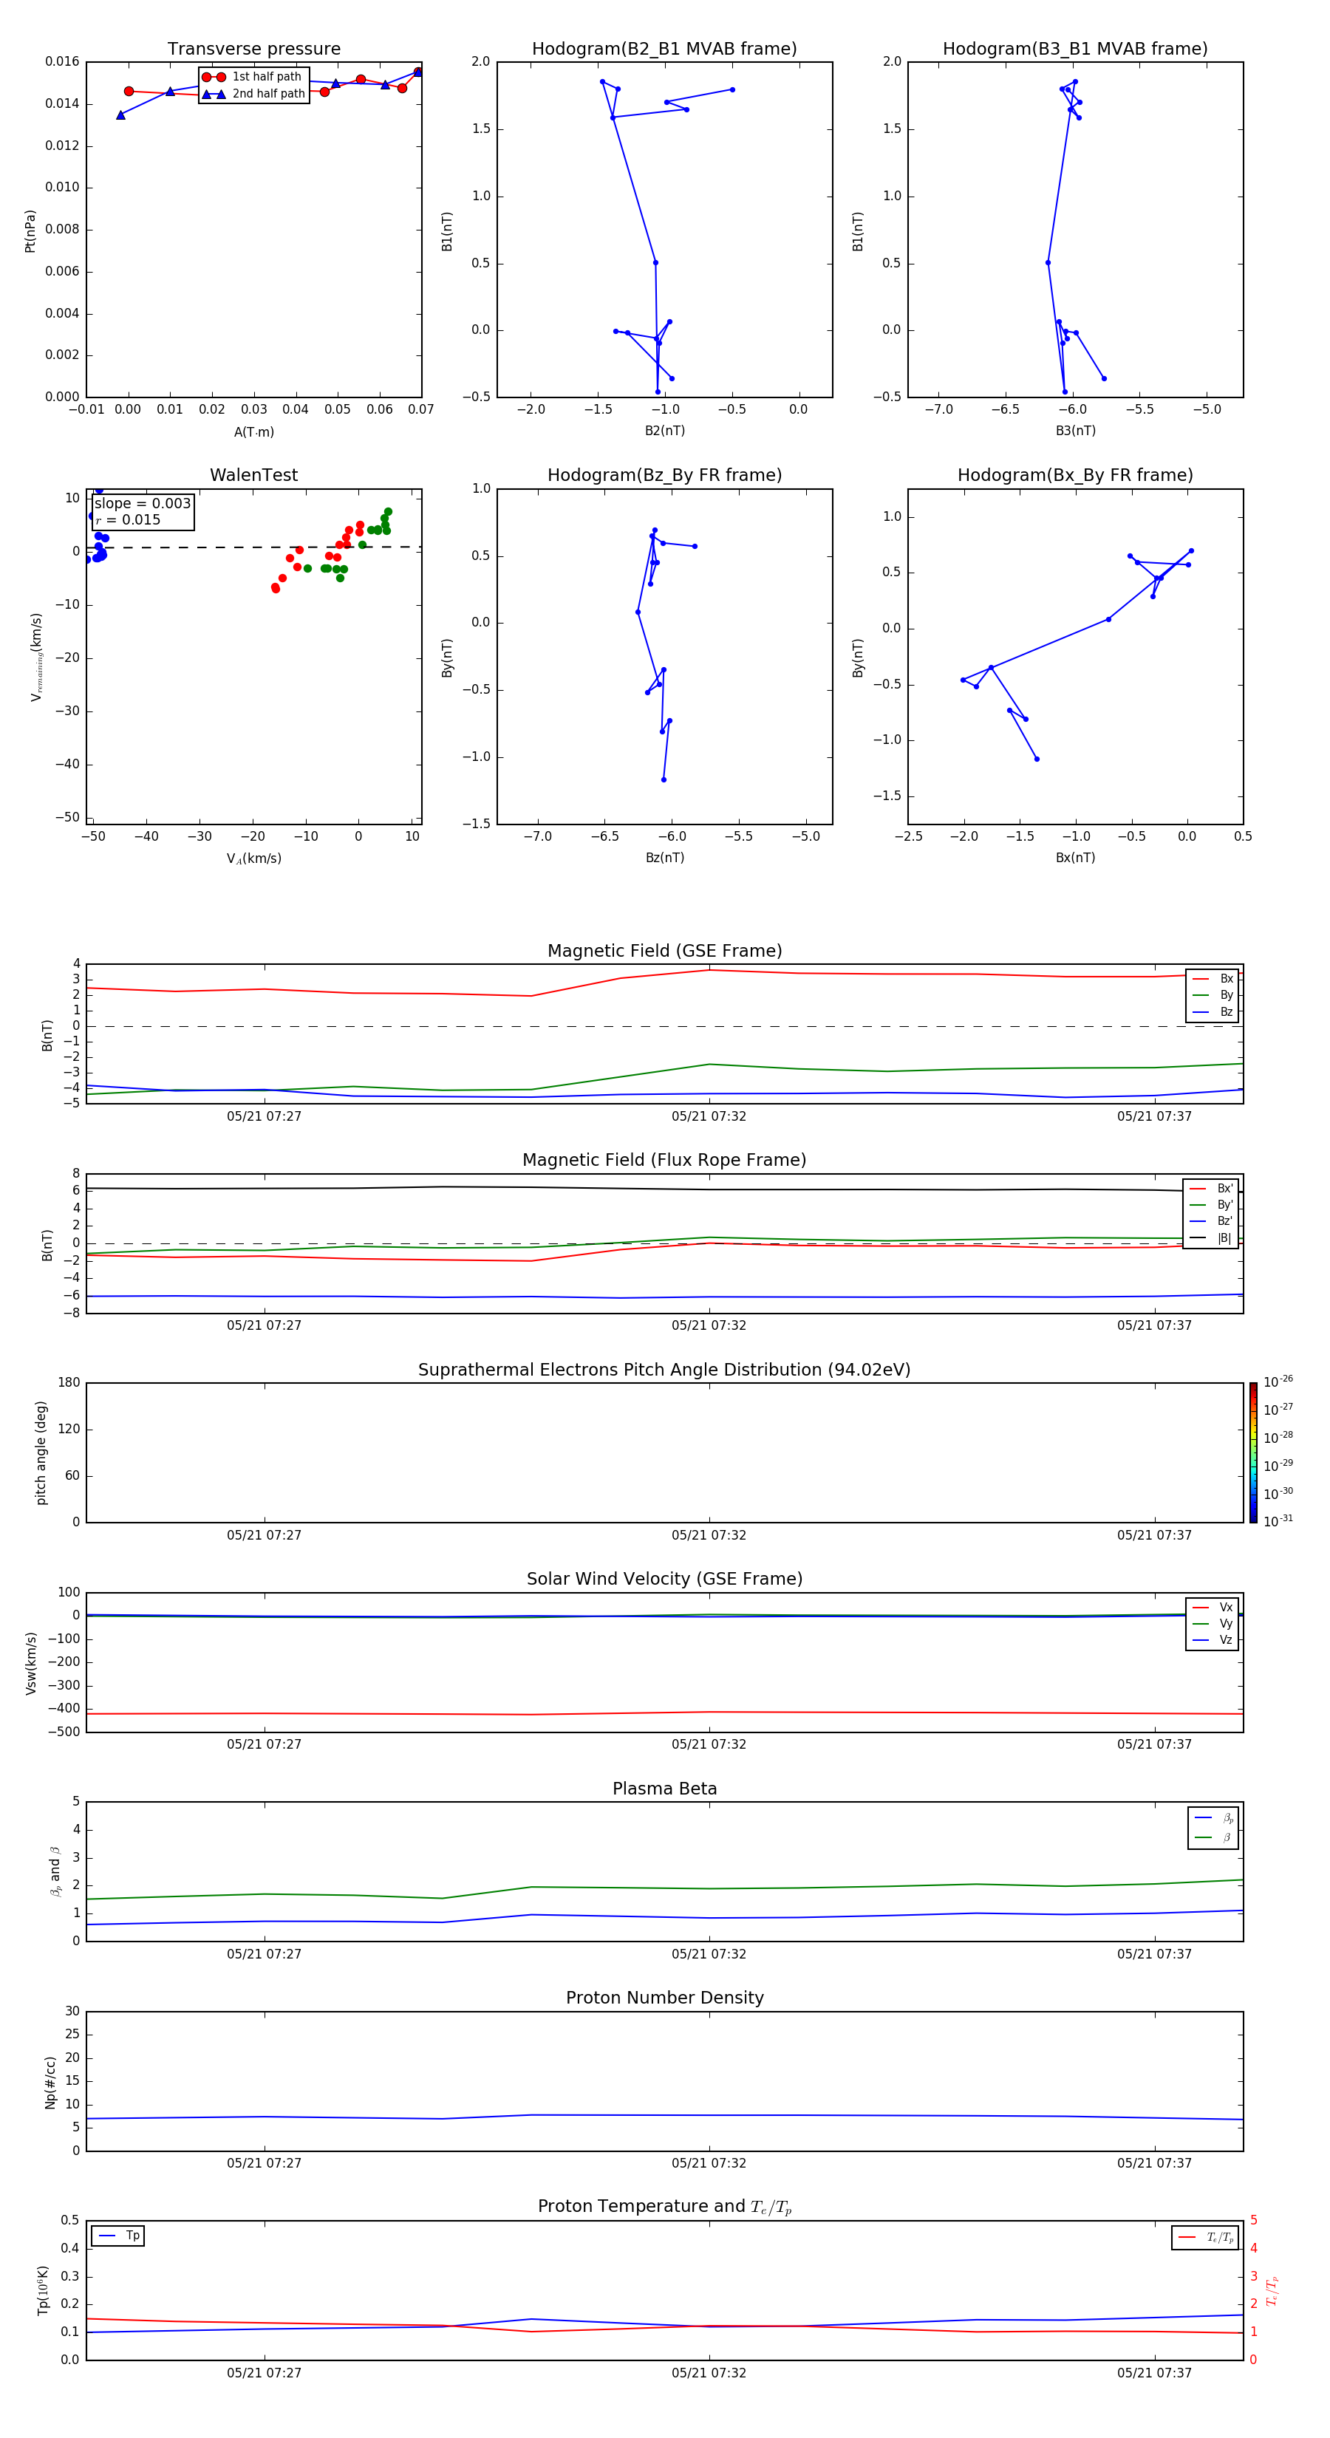Click the pitch angle flux colorbar

click(x=1253, y=1452)
